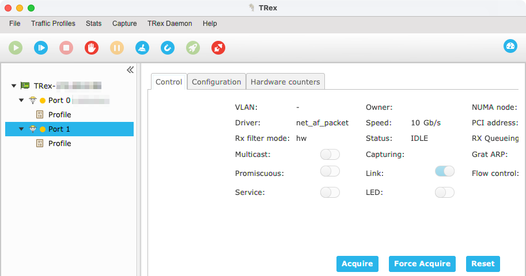Click Profile binary icon under Port 0
This screenshot has width=526, height=276.
40,114
